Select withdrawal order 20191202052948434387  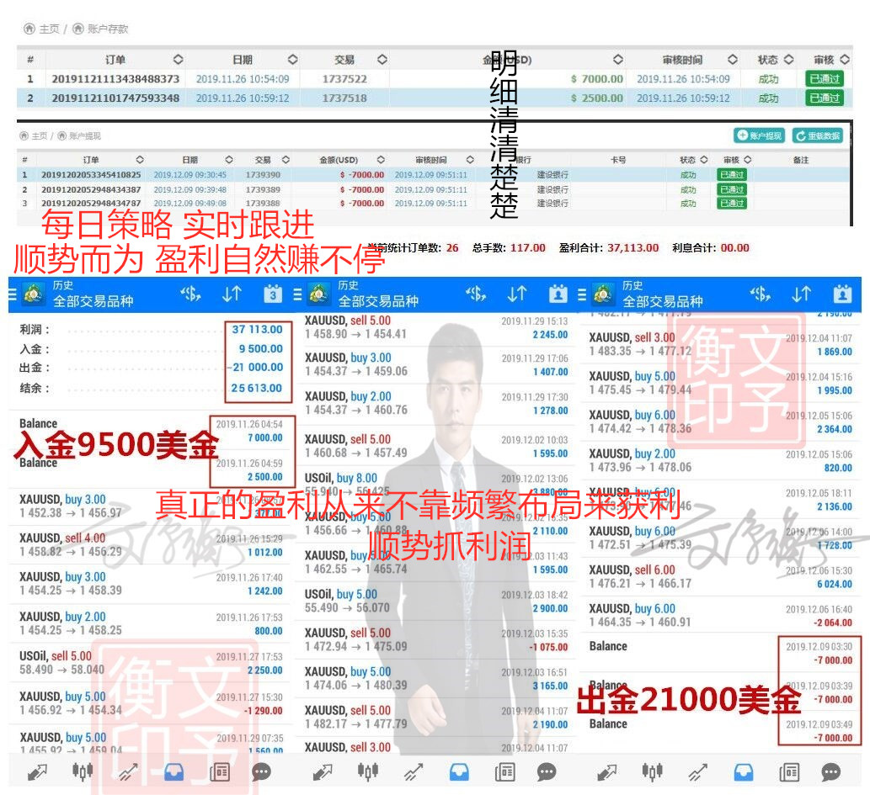pyautogui.click(x=91, y=189)
